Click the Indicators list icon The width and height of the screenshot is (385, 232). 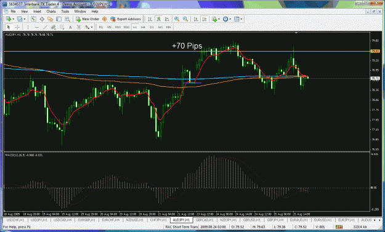[214, 19]
